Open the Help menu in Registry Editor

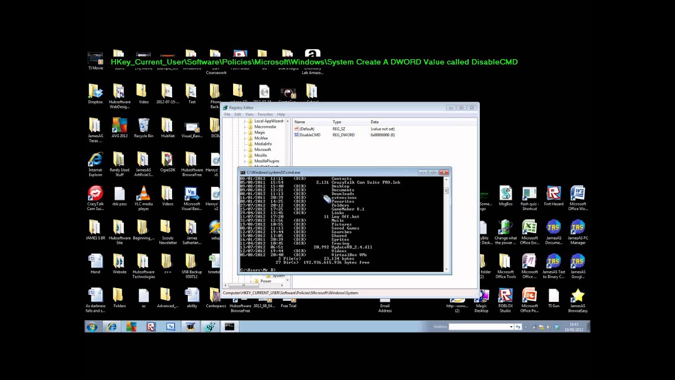click(x=281, y=115)
